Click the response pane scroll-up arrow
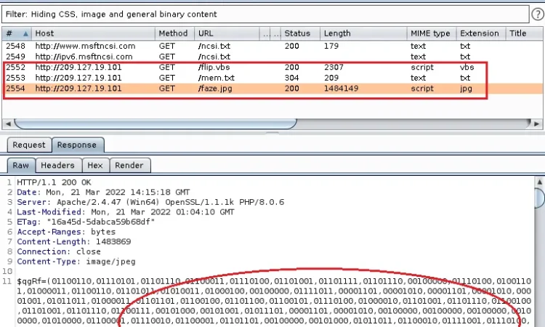The height and width of the screenshot is (327, 545). 539,182
